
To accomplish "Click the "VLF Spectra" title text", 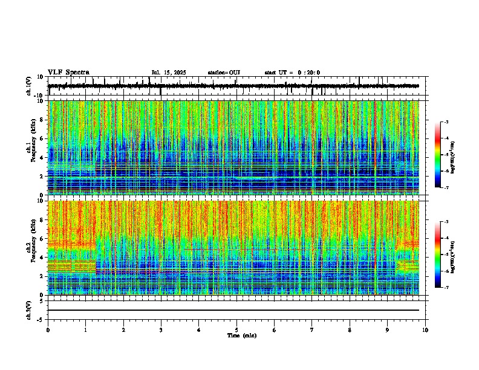I will pyautogui.click(x=68, y=73).
